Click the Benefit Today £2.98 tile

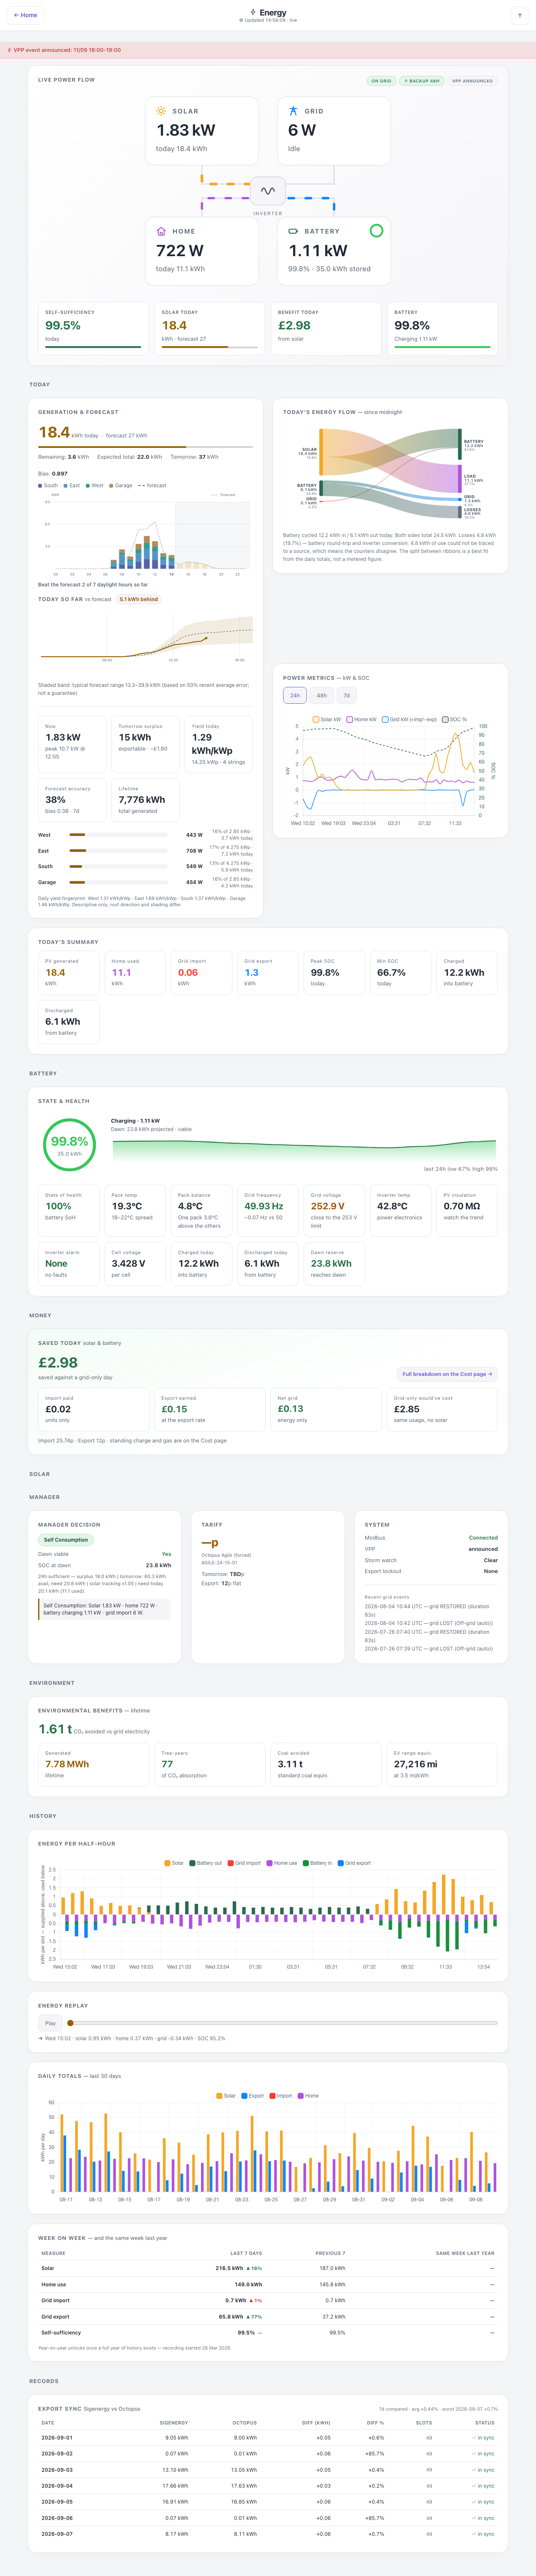326,328
